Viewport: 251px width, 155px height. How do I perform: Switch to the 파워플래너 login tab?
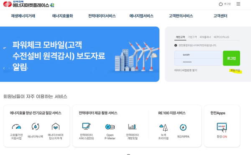[205, 37]
